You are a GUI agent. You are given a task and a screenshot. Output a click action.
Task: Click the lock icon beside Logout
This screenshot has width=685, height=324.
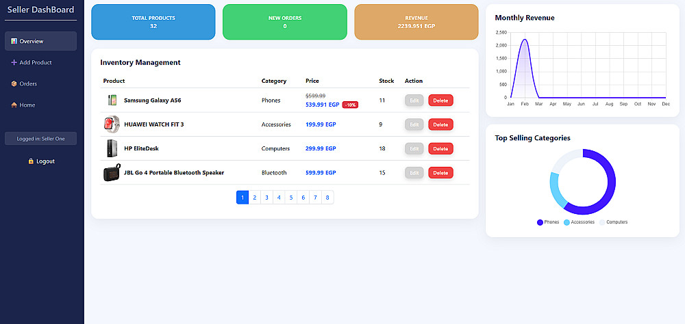[31, 161]
